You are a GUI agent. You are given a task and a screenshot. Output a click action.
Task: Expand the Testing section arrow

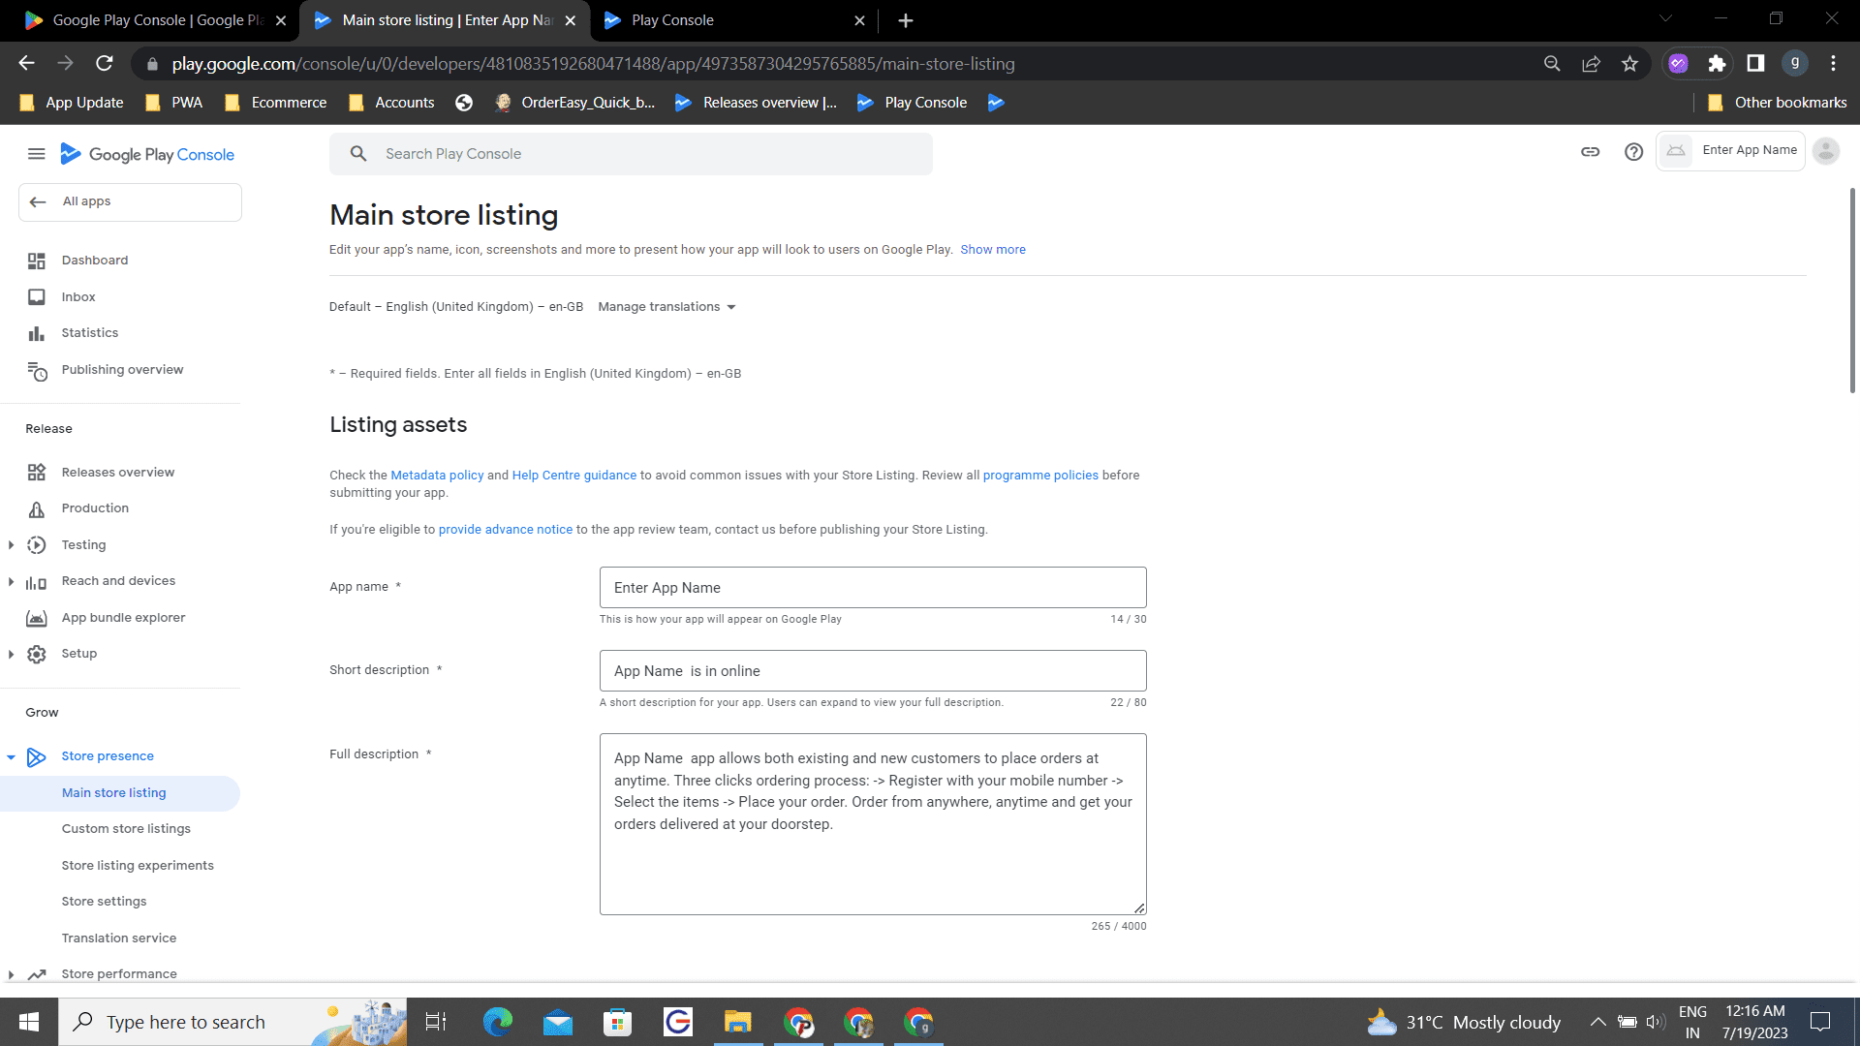11,545
